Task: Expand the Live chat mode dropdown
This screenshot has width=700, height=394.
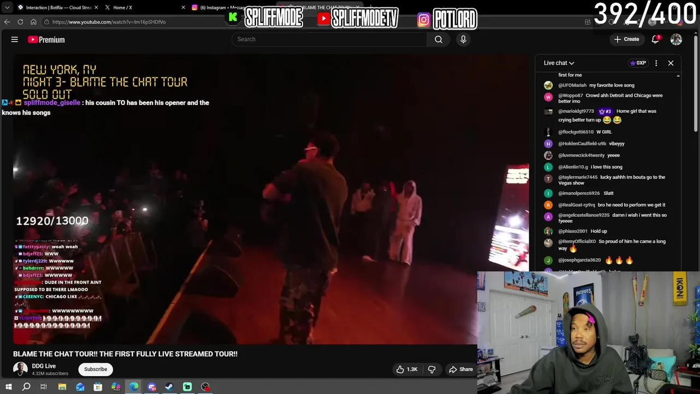Action: click(559, 63)
